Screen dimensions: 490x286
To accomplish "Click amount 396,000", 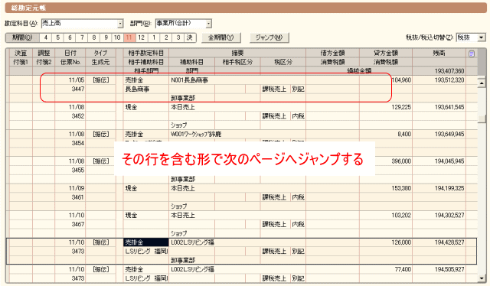I will tap(401, 161).
